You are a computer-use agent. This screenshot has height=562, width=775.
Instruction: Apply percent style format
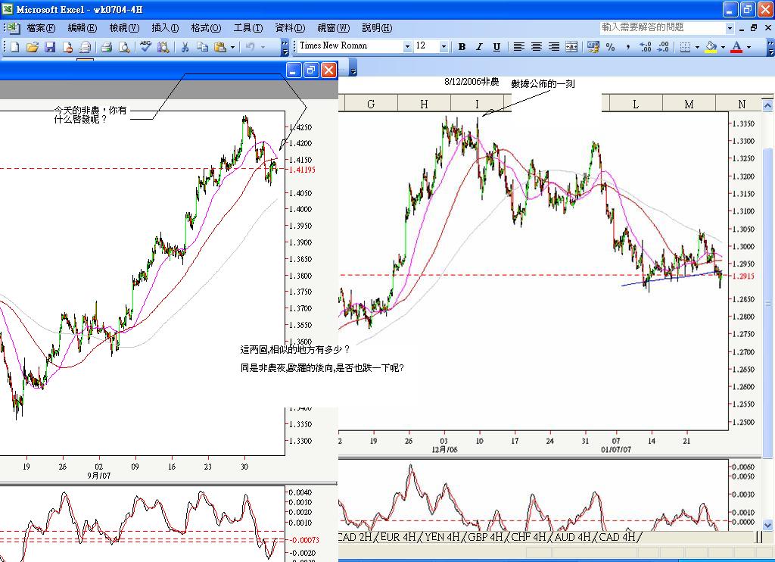coord(610,47)
